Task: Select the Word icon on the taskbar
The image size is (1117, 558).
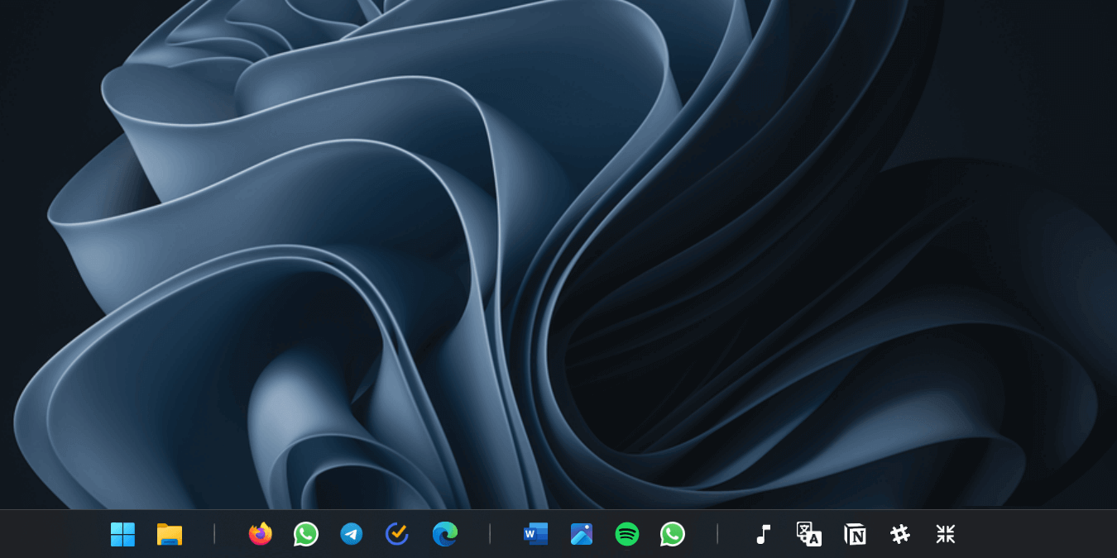Action: [535, 534]
